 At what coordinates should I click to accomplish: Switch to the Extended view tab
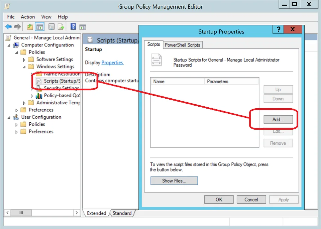click(96, 213)
